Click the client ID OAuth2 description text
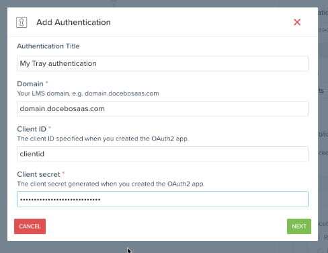The width and height of the screenshot is (328, 253). [103, 139]
